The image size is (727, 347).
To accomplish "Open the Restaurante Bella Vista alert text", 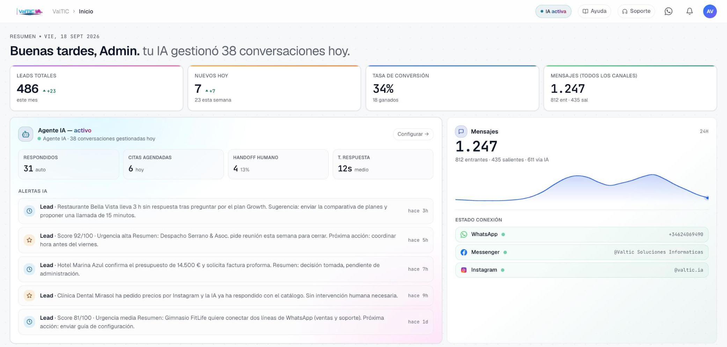I will pyautogui.click(x=213, y=211).
